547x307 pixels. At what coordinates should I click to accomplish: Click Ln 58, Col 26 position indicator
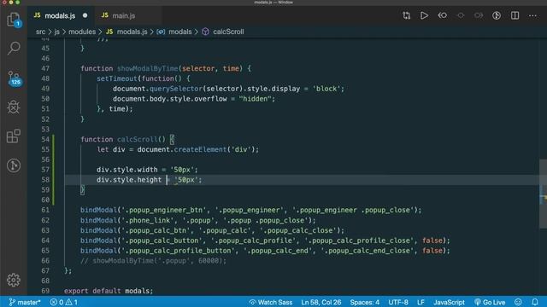321,302
